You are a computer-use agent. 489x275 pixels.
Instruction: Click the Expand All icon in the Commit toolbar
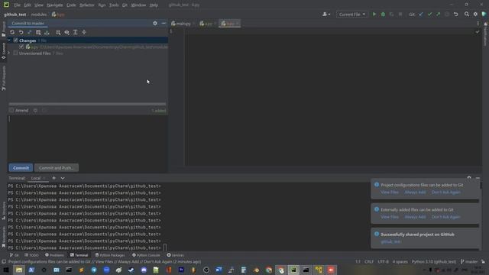[76, 32]
